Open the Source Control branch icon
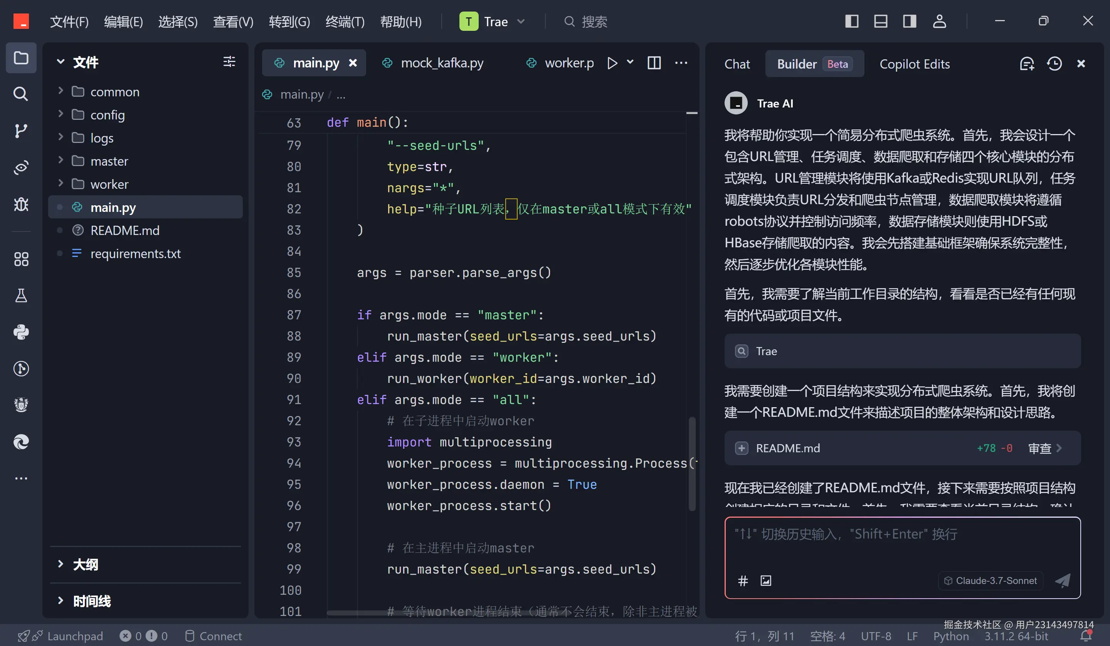Screen dimensions: 1110x646 pos(21,130)
